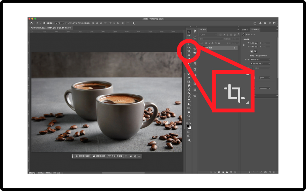Enable バウンディングボックスを表示 checkbox
This screenshot has width=306, height=191.
pos(68,23)
